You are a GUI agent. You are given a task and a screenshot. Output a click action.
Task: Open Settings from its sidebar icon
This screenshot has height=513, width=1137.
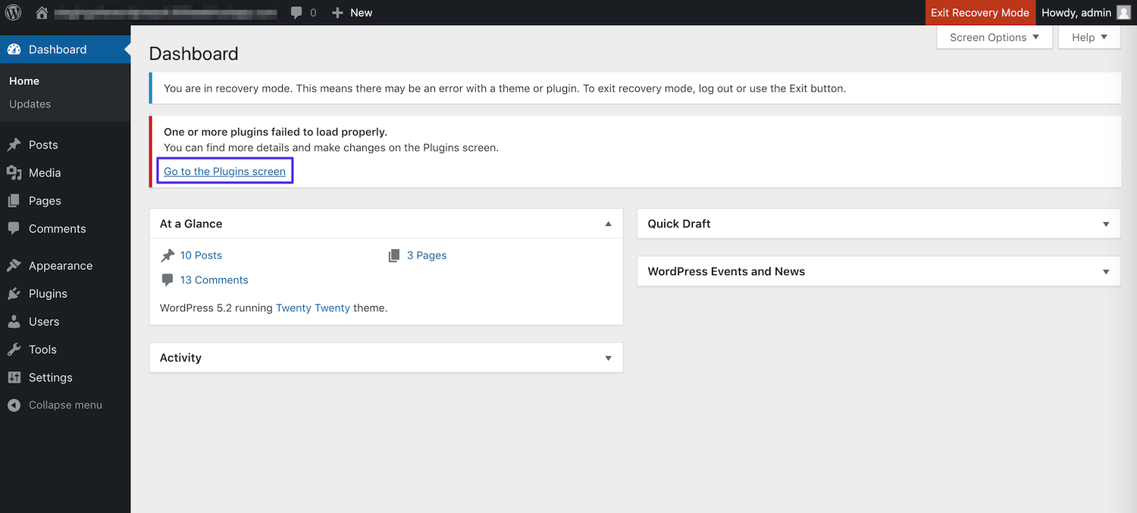pyautogui.click(x=14, y=377)
